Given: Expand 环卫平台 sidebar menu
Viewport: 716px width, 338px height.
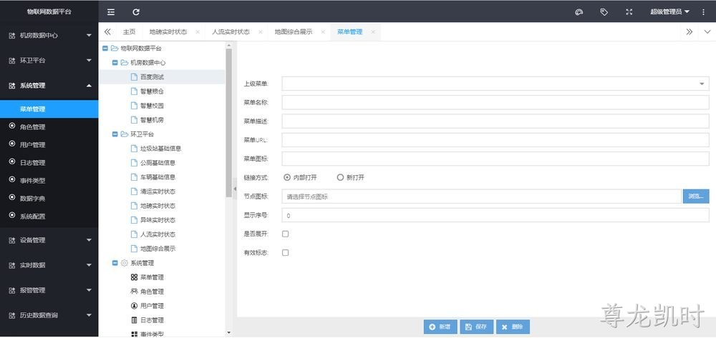Looking at the screenshot, I should click(x=49, y=60).
